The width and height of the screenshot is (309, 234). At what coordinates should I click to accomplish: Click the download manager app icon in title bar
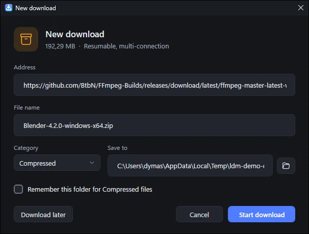[9, 8]
